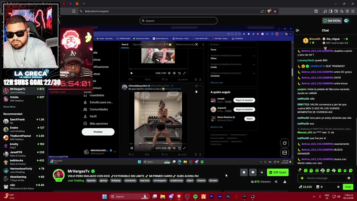The height and width of the screenshot is (201, 357).
Task: Open the Just Chatting category link
Action: click(x=76, y=181)
